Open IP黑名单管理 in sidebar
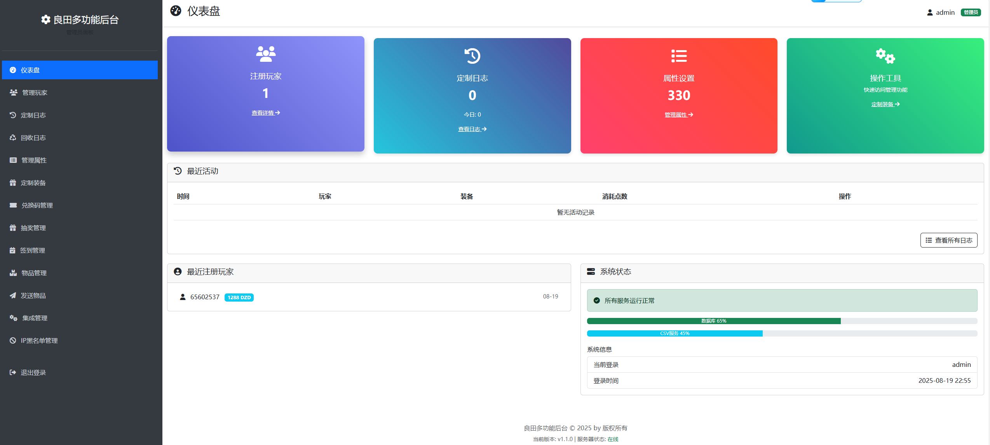This screenshot has height=445, width=990. click(x=80, y=340)
